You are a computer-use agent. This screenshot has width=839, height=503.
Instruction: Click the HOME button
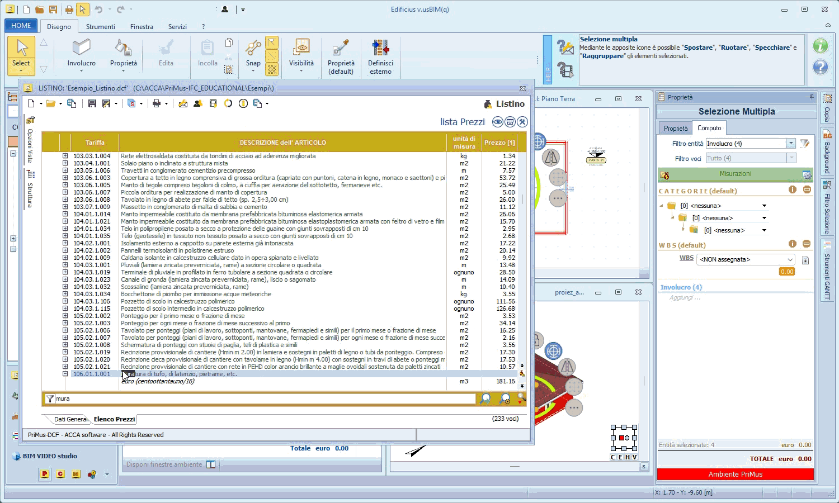(21, 26)
